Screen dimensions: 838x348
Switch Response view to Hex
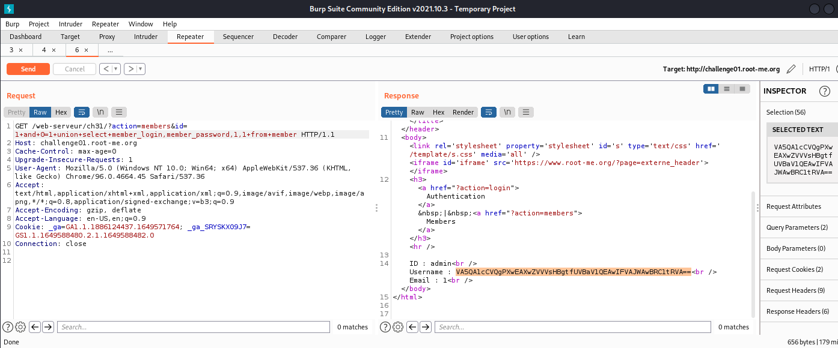coord(438,112)
